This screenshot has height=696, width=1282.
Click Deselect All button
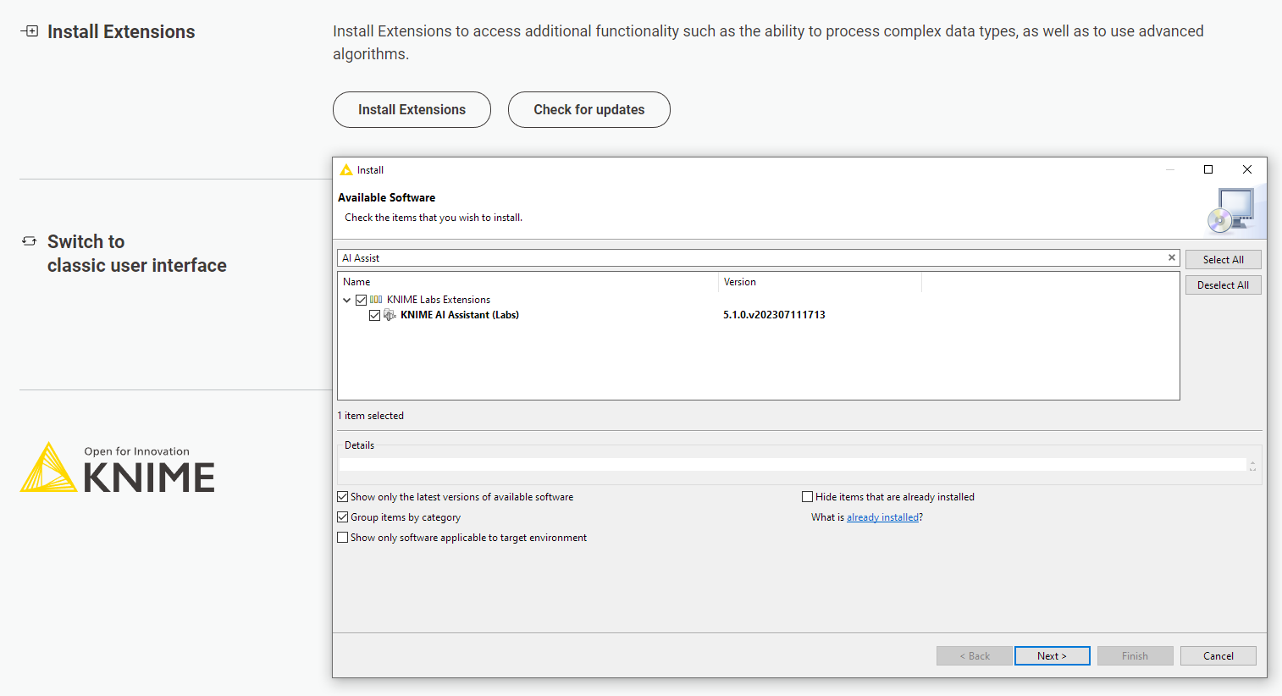(x=1224, y=285)
